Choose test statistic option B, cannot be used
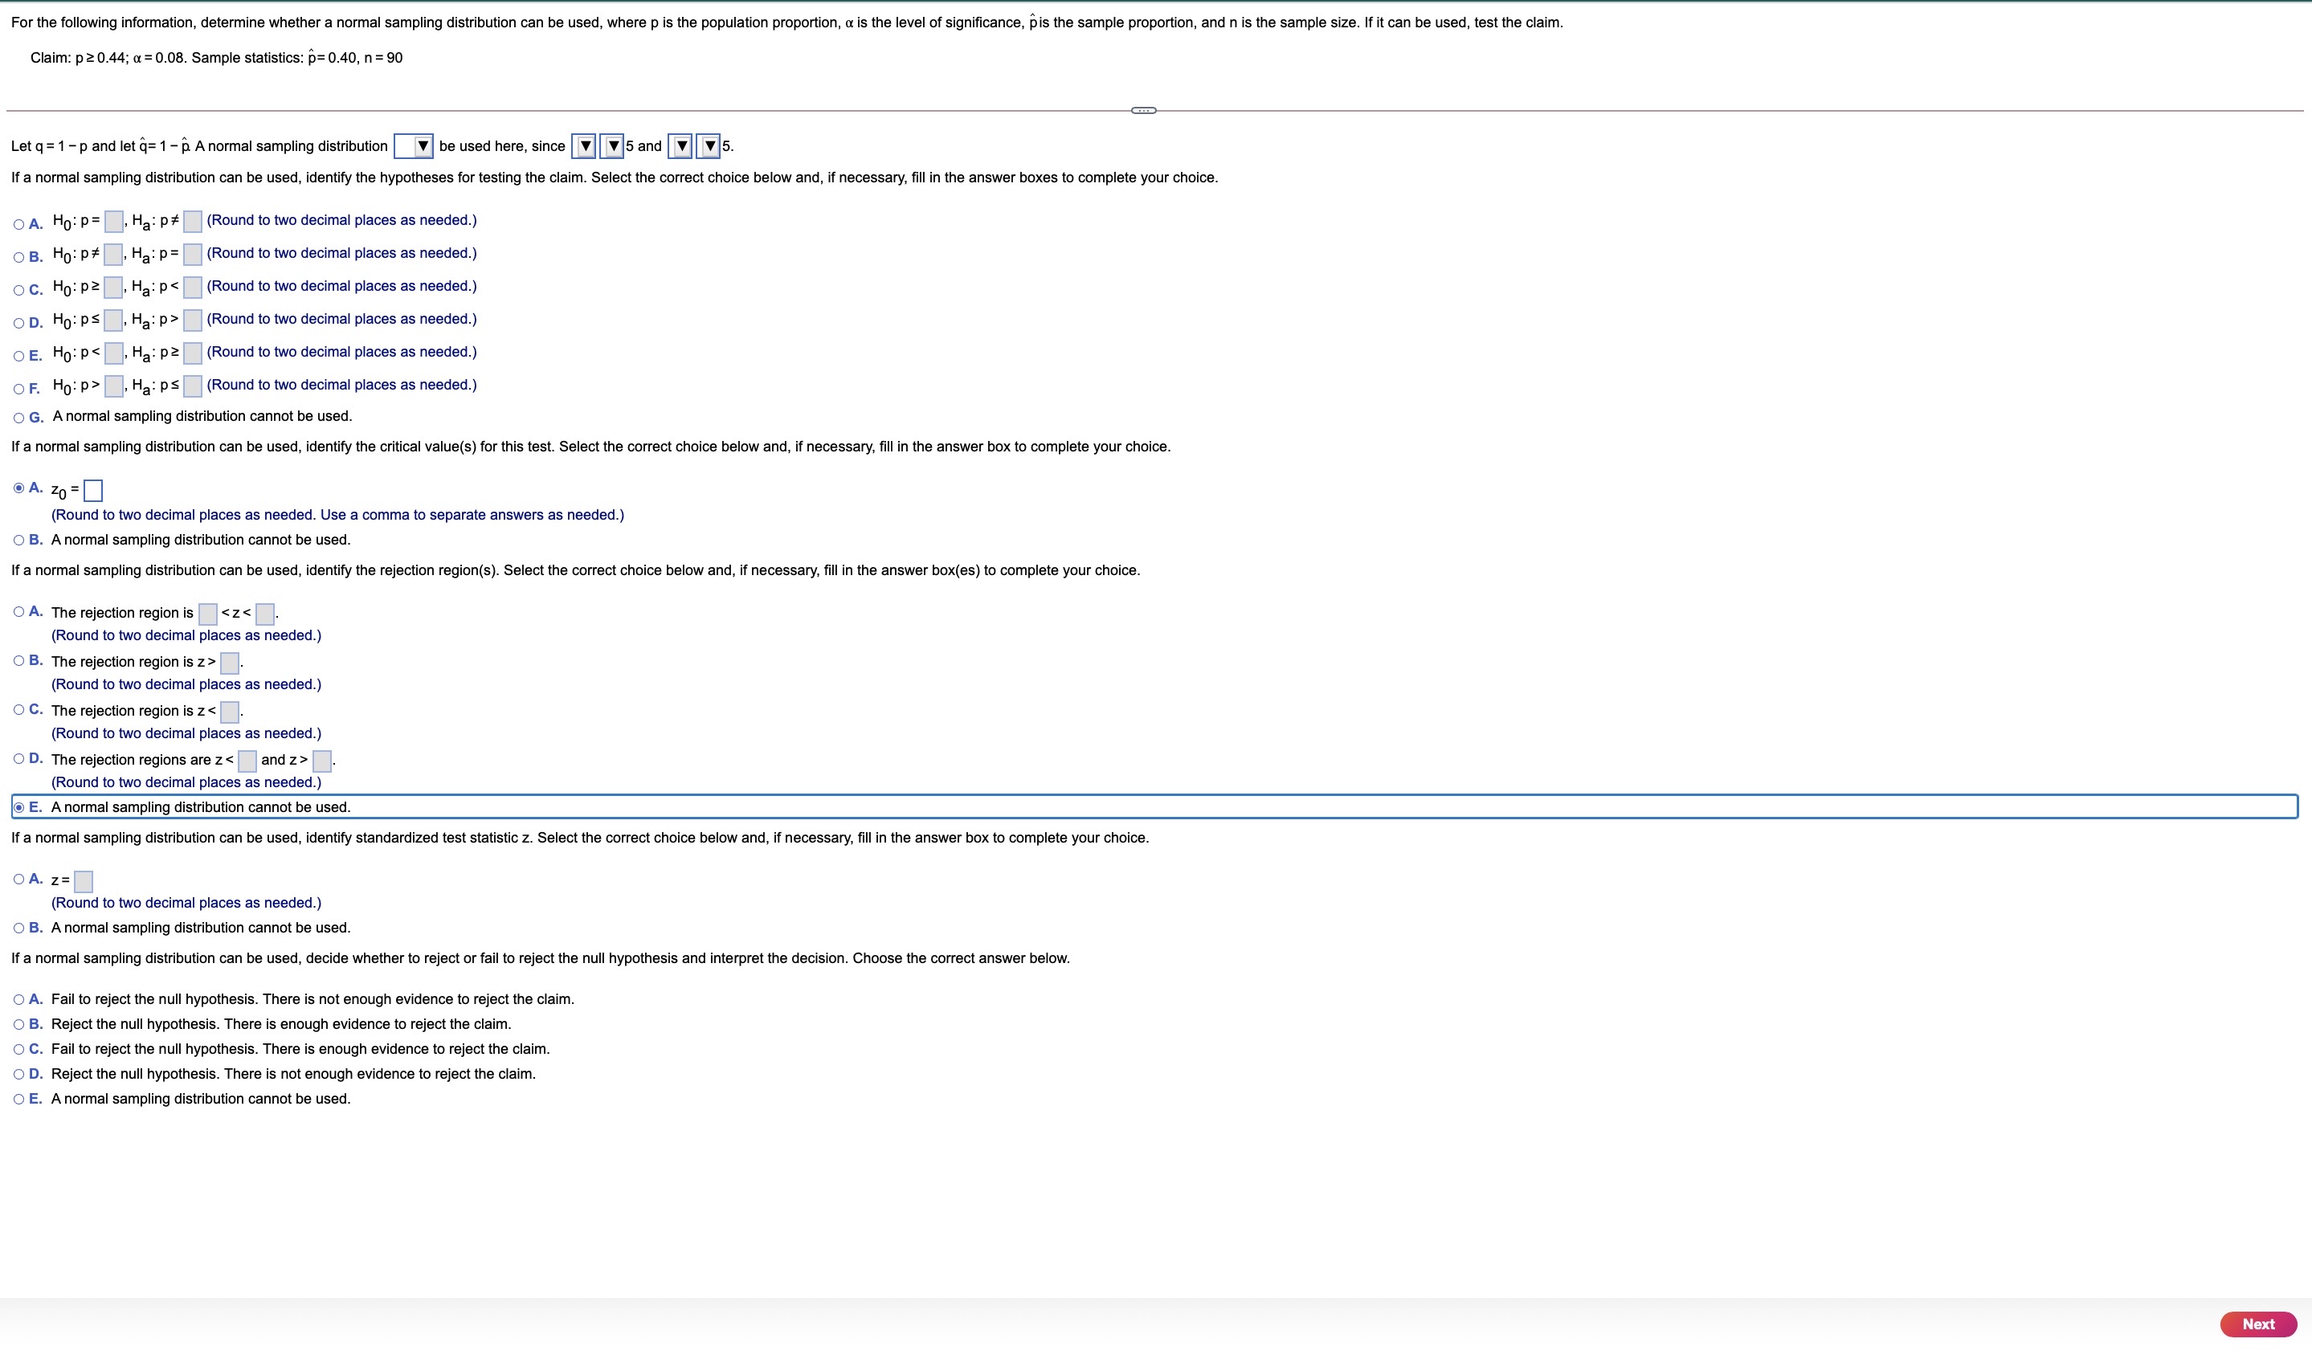The width and height of the screenshot is (2312, 1351). (x=19, y=929)
